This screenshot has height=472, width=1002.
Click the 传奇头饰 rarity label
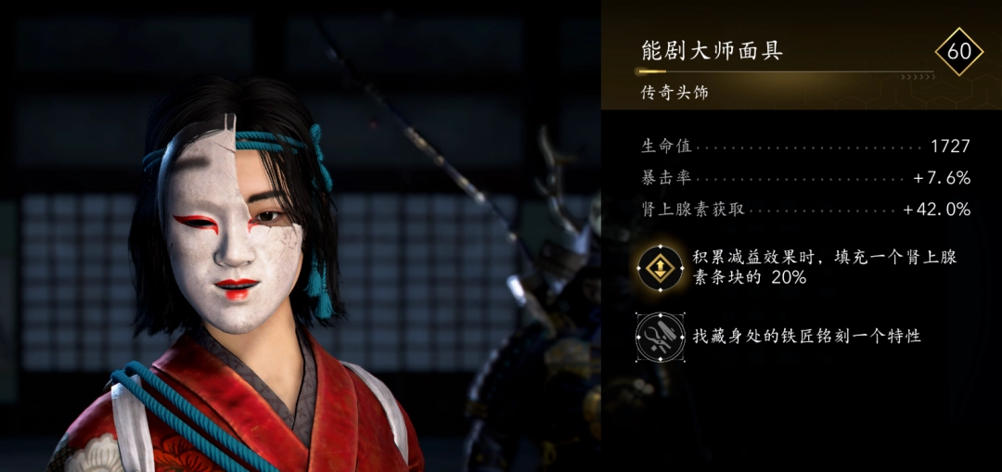click(674, 94)
